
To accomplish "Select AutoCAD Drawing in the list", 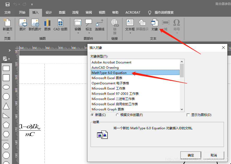I will [x=135, y=67].
